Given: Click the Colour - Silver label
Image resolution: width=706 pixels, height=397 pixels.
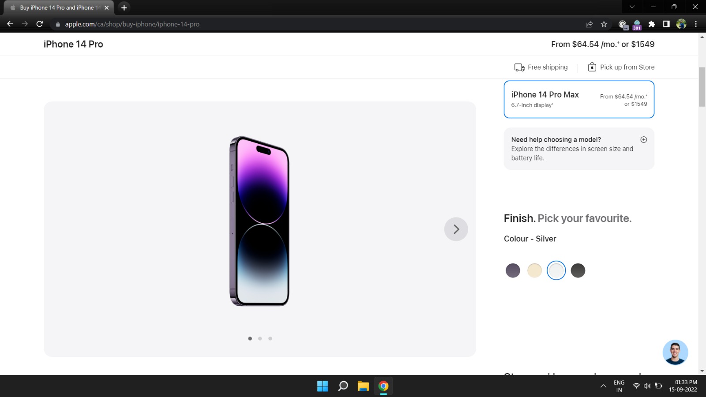Looking at the screenshot, I should tap(530, 239).
